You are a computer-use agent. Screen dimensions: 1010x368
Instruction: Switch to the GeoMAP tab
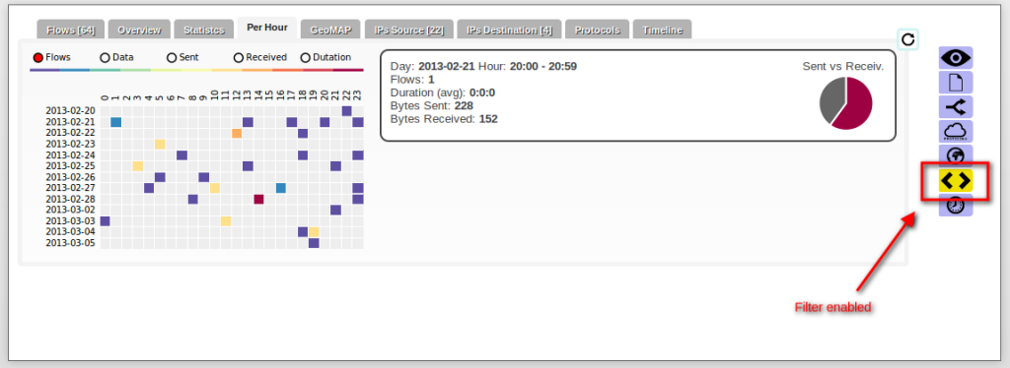coord(331,30)
